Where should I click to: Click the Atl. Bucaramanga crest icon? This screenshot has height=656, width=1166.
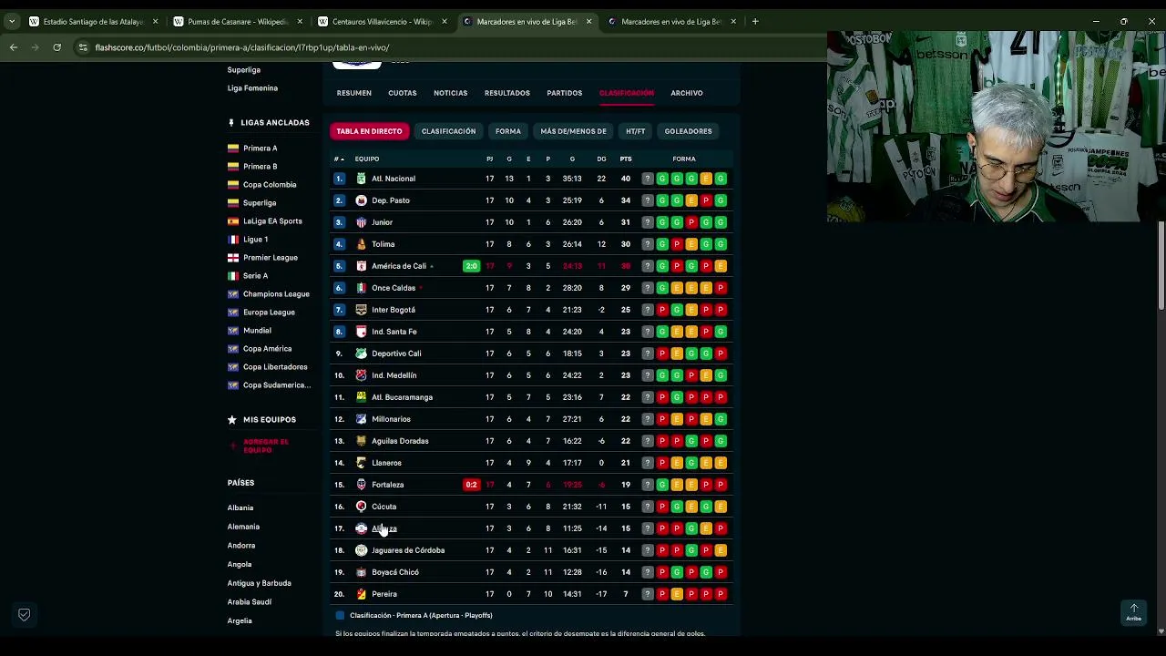[361, 397]
